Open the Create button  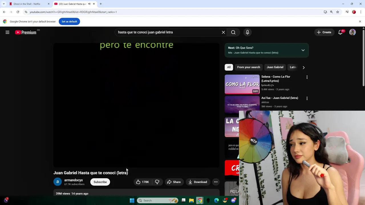point(324,32)
